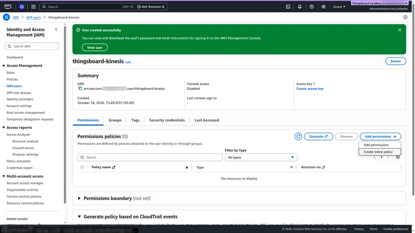Open Root access management in sidebar
The image size is (415, 233).
25,112
